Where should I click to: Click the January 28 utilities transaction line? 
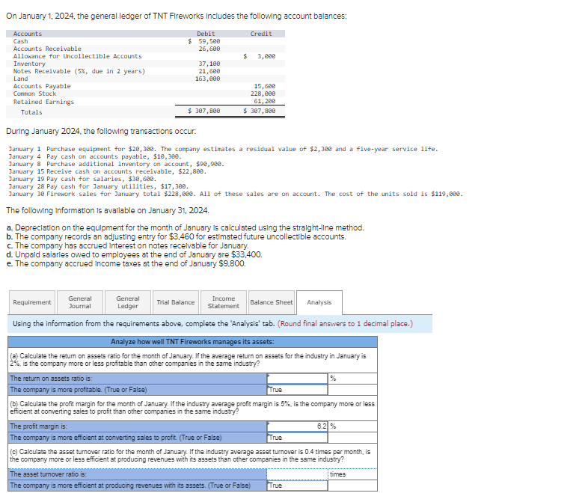(x=99, y=187)
